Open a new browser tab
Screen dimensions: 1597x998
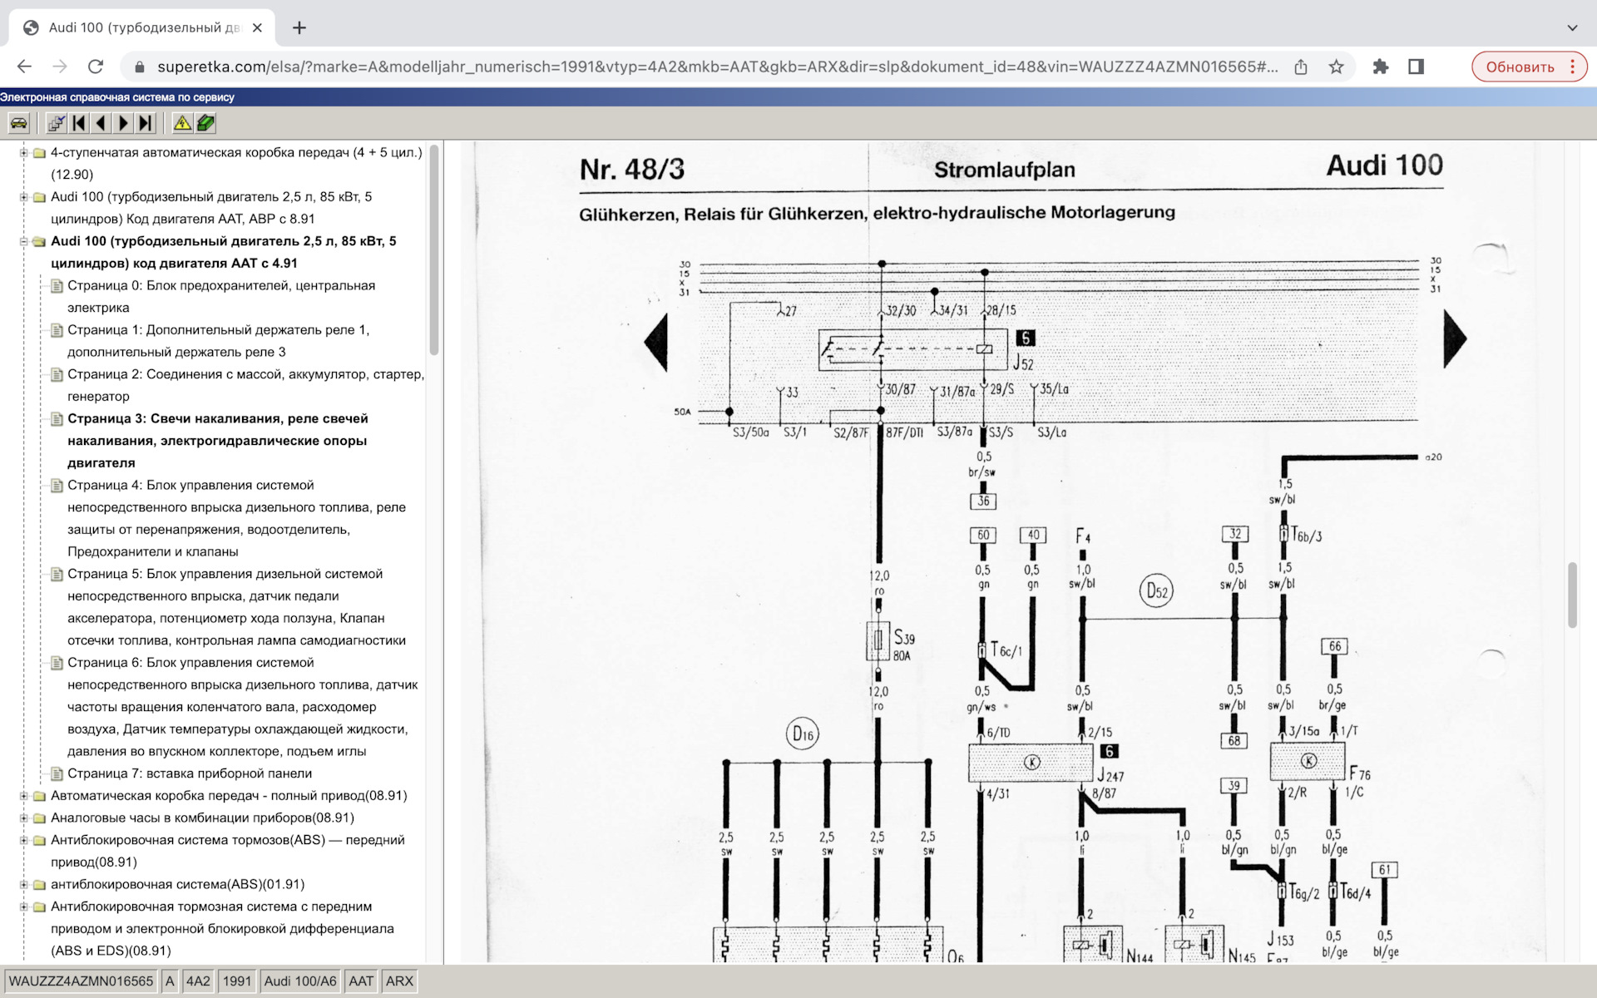(x=299, y=27)
